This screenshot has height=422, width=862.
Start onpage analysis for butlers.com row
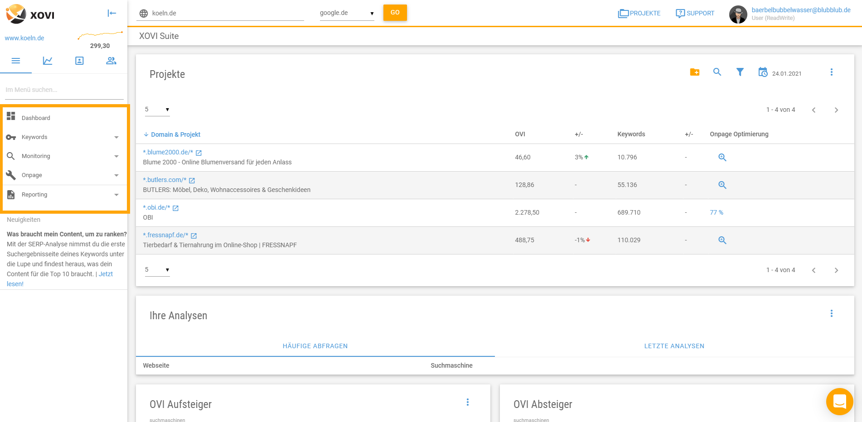pos(722,185)
